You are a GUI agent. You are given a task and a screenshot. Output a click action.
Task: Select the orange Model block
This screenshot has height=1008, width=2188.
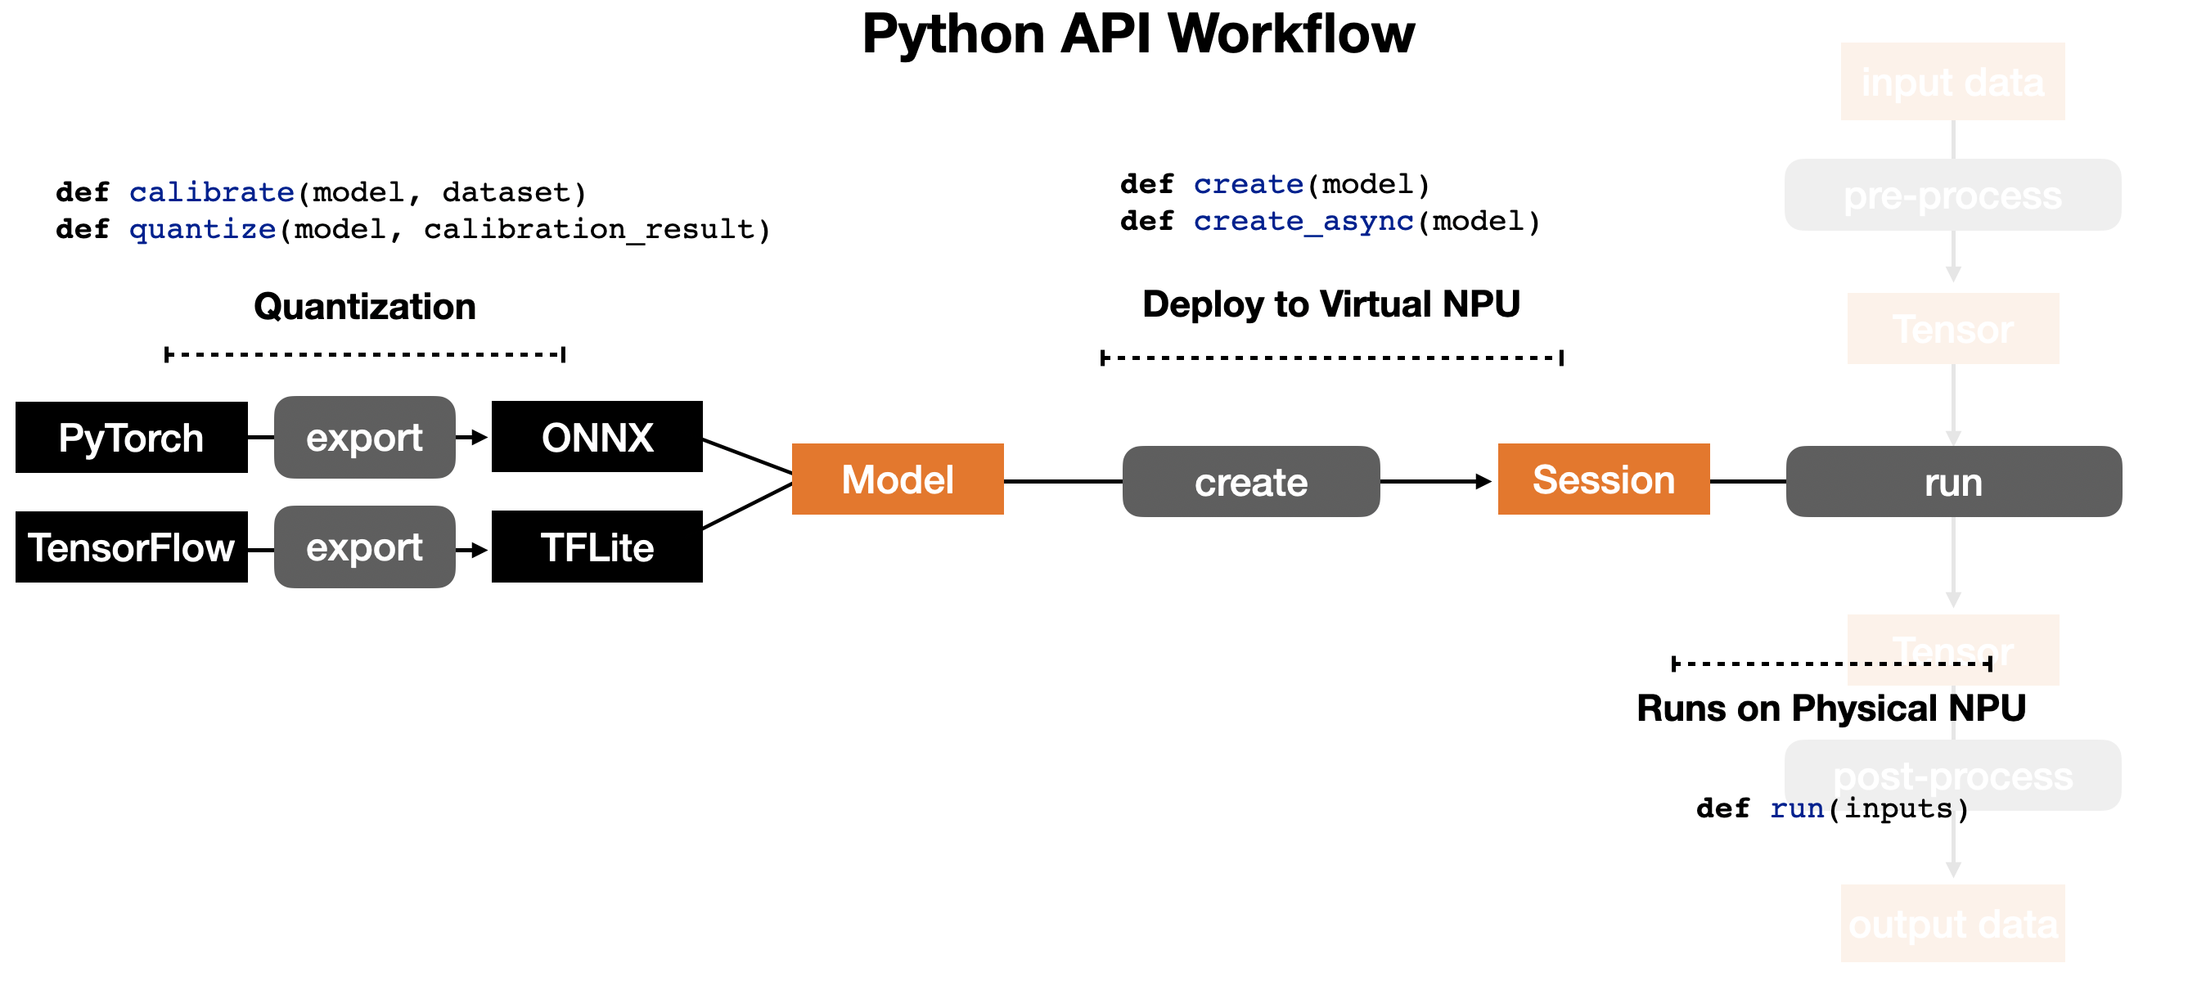898,479
